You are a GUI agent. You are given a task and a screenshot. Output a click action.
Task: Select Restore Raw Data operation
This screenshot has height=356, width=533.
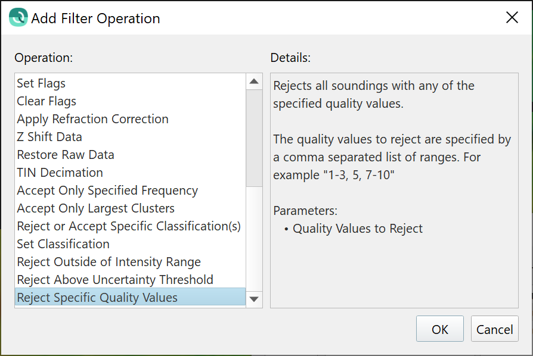66,155
